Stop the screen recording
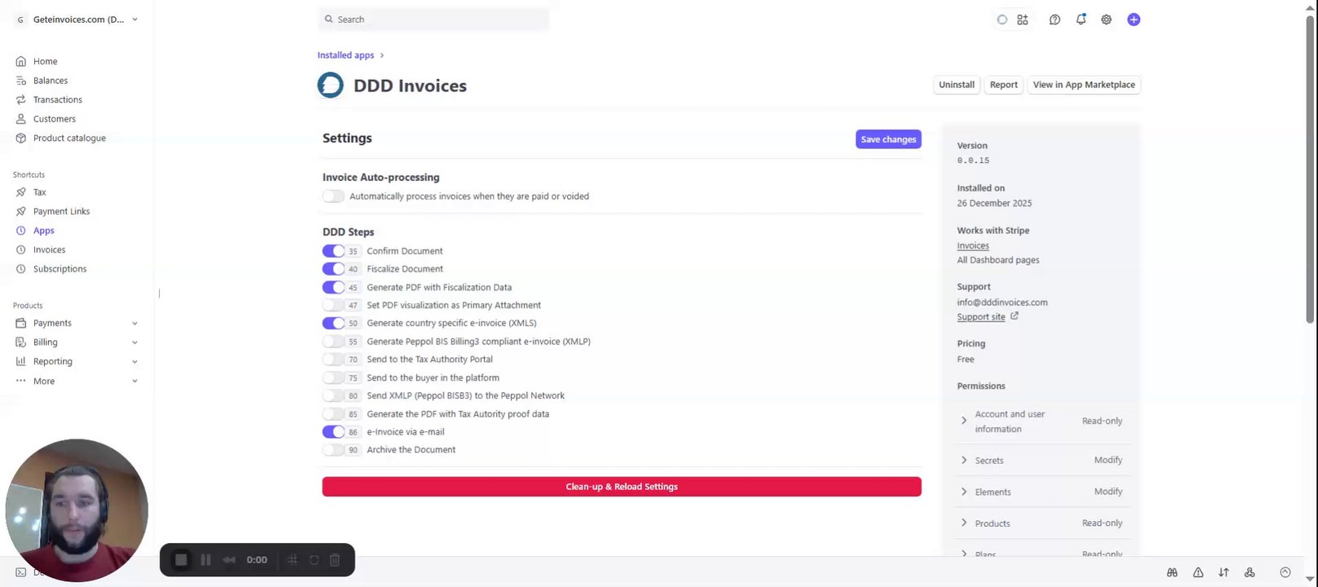This screenshot has height=587, width=1318. [181, 560]
